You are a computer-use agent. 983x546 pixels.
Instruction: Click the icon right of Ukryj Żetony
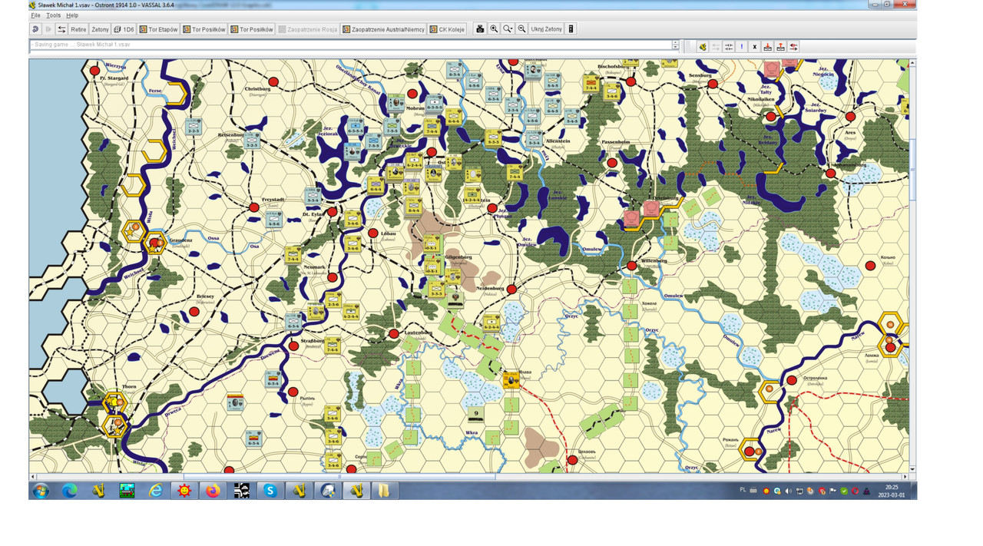tap(571, 29)
